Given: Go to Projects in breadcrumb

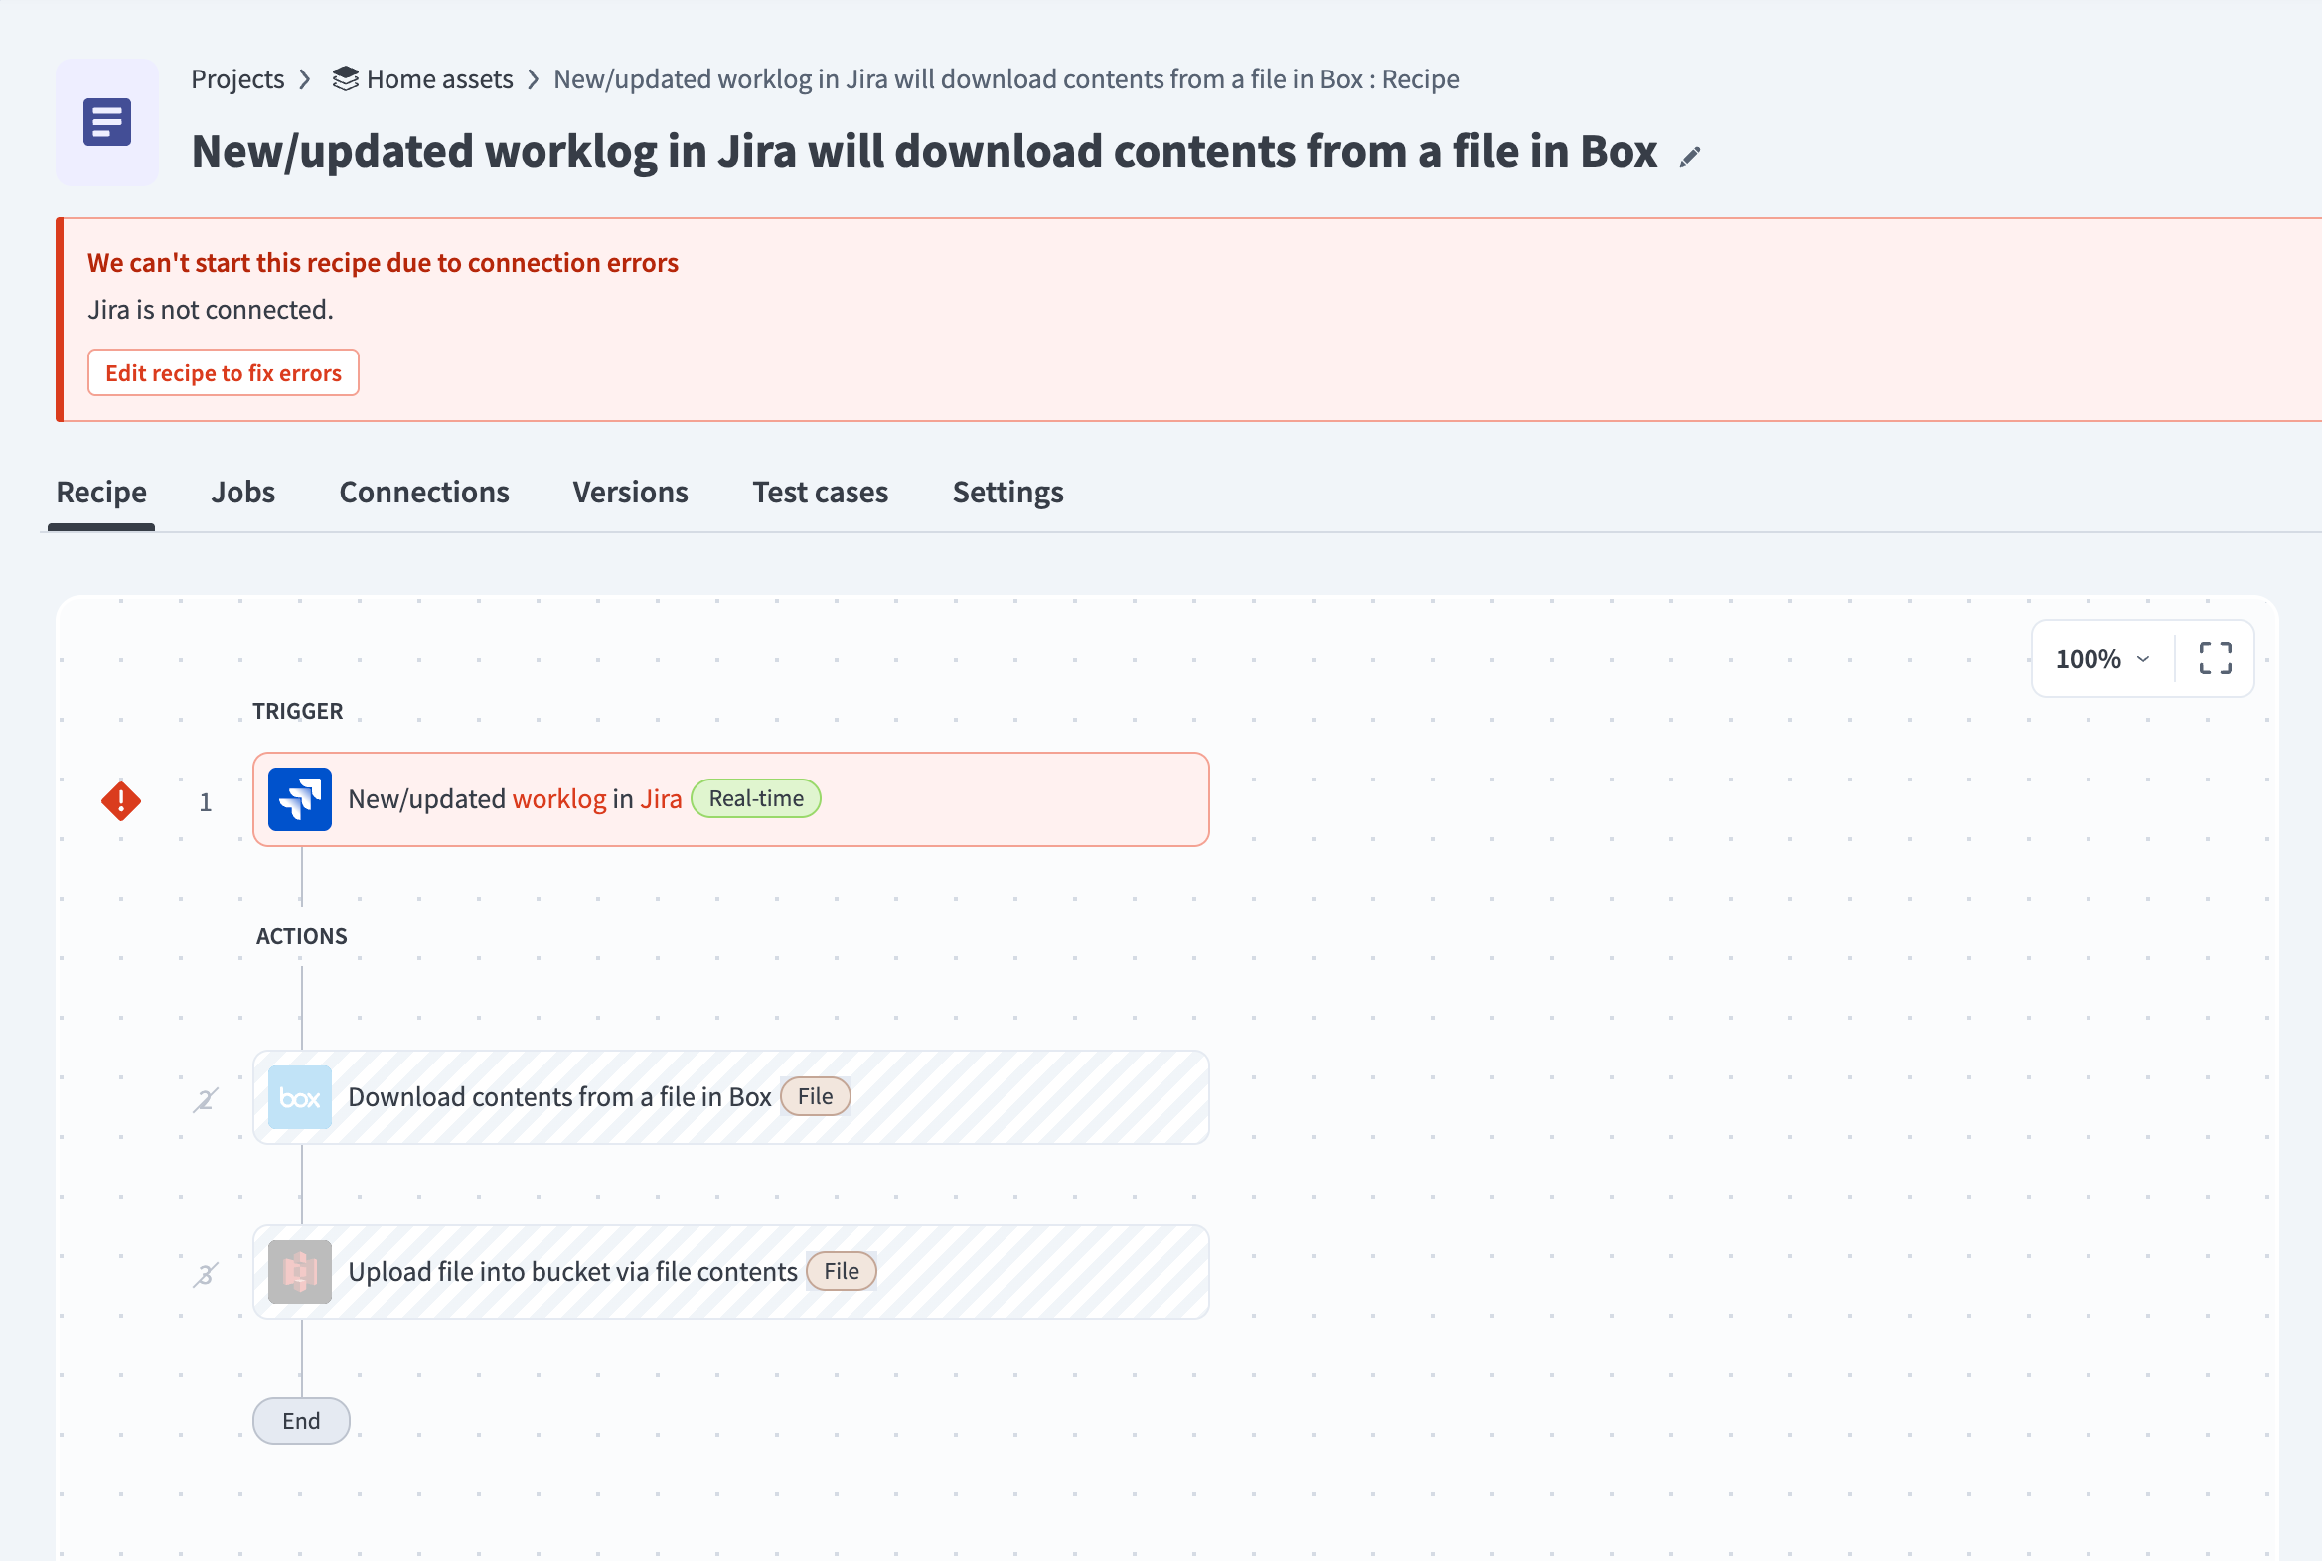Looking at the screenshot, I should tap(238, 78).
